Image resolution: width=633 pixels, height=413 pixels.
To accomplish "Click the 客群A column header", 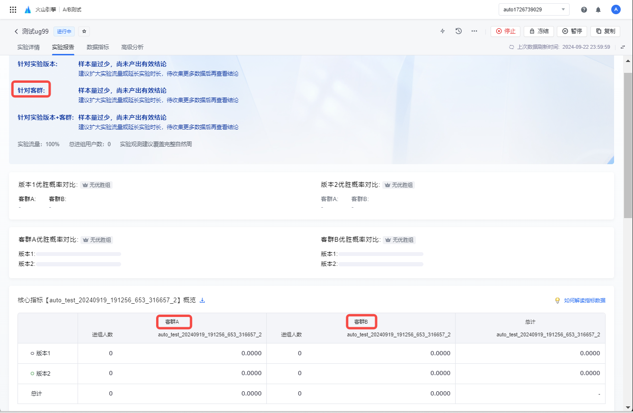I will [172, 322].
